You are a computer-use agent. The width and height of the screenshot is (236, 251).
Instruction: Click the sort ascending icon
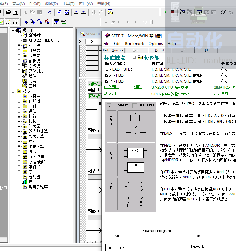point(93,12)
